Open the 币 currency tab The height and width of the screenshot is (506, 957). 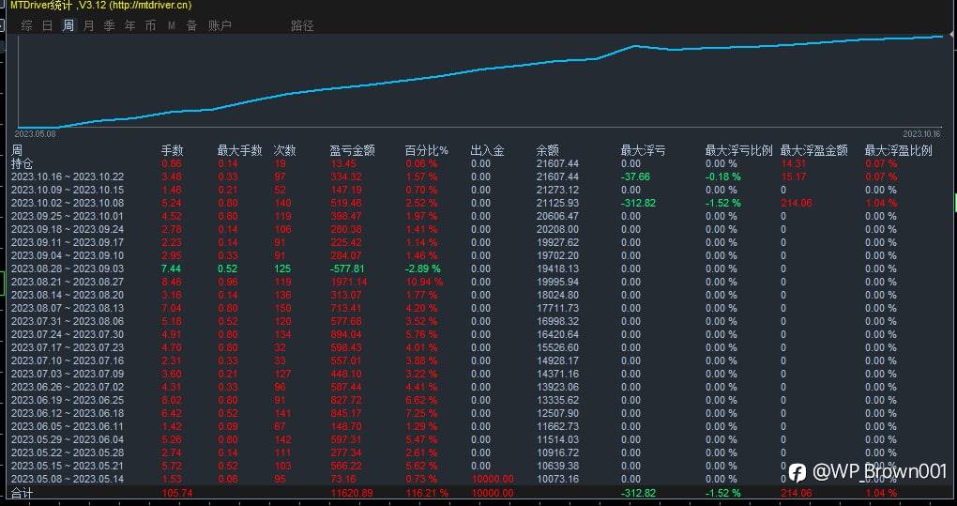point(151,25)
